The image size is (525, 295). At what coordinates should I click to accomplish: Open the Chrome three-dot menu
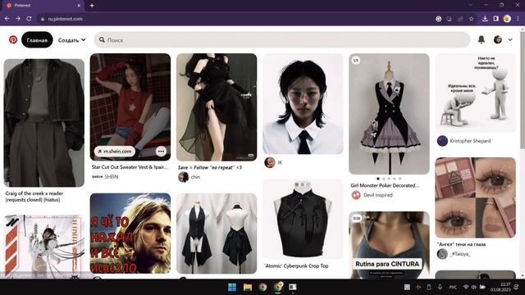518,19
